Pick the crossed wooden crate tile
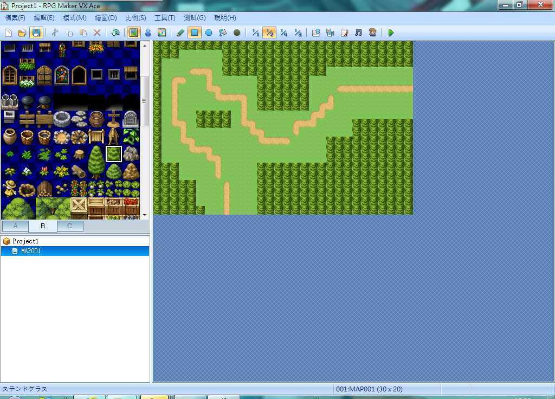555x399 pixels. (79, 206)
